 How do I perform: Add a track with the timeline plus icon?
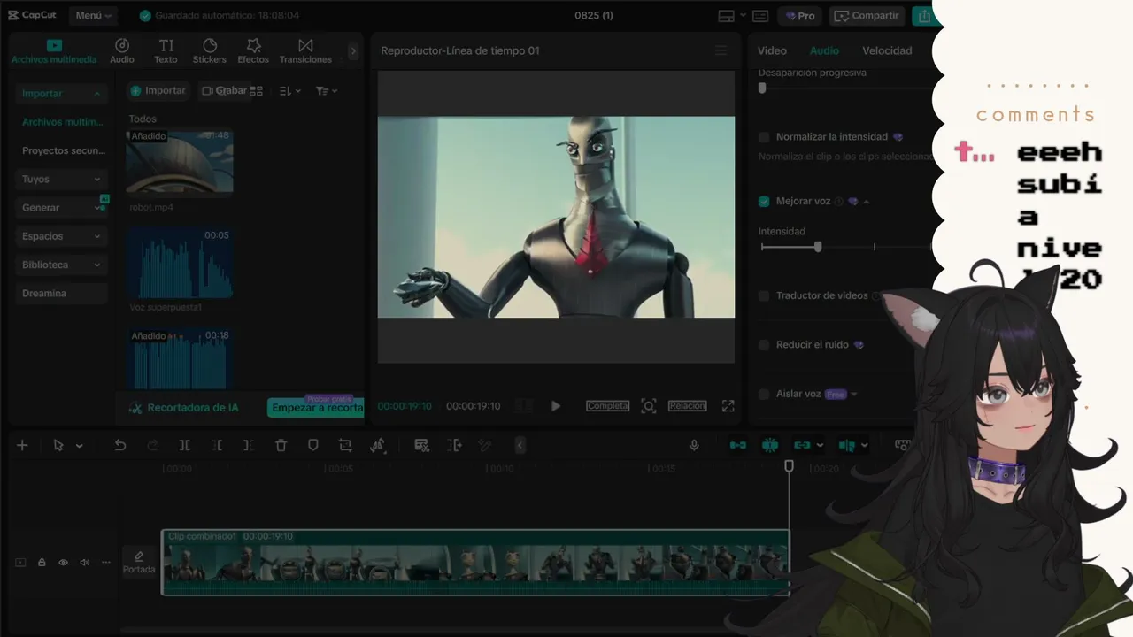click(22, 445)
